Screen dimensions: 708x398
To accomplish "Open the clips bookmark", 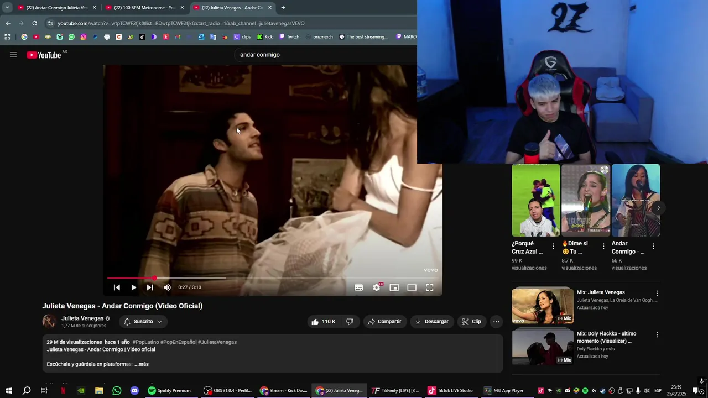I will click(x=242, y=37).
